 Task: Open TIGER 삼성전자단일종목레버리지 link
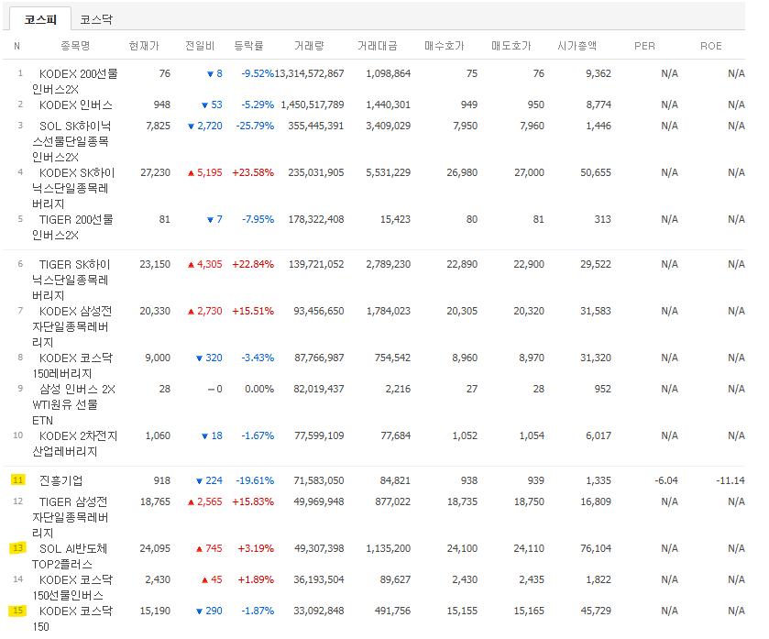click(x=71, y=517)
